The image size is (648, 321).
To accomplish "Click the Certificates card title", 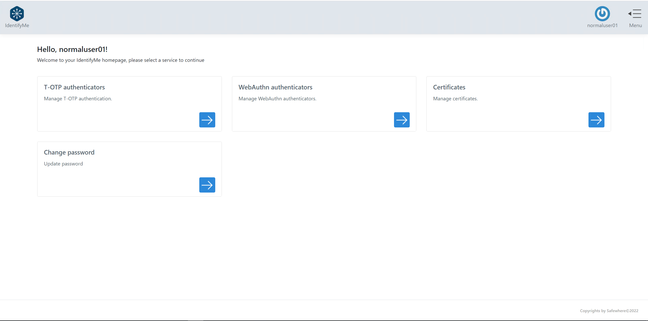I will [449, 87].
